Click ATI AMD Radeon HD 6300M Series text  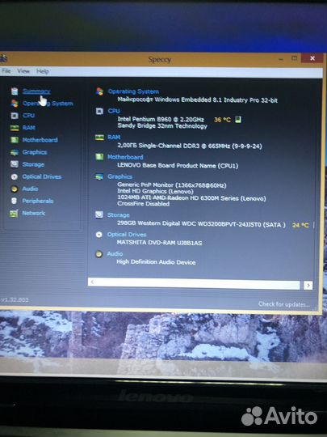click(x=191, y=198)
